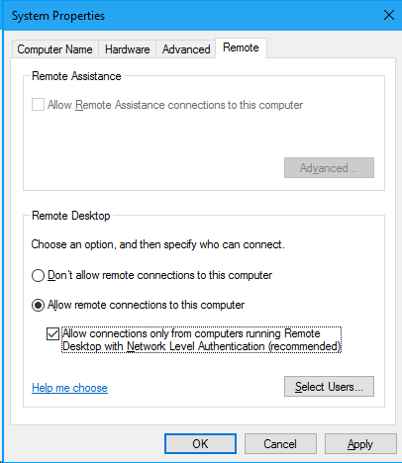
Task: Go to the Advanced tab
Action: [x=186, y=49]
